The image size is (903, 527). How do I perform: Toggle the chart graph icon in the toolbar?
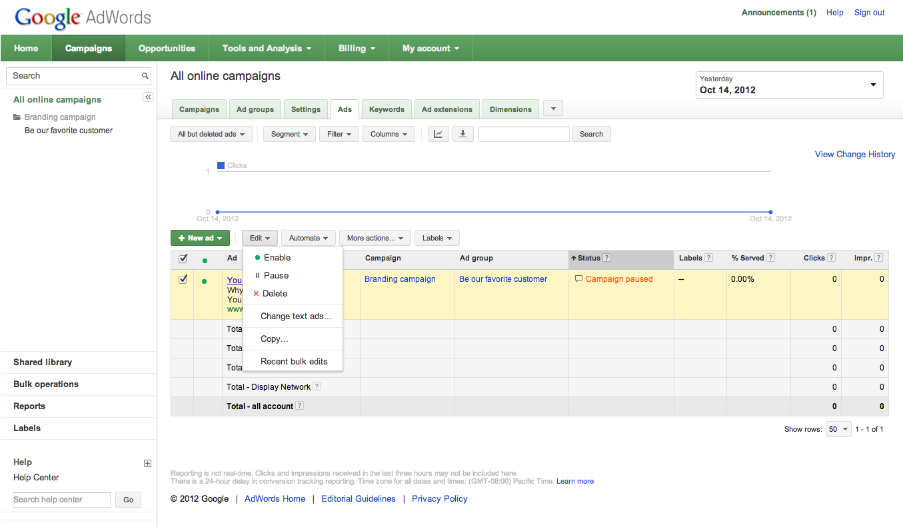[438, 134]
